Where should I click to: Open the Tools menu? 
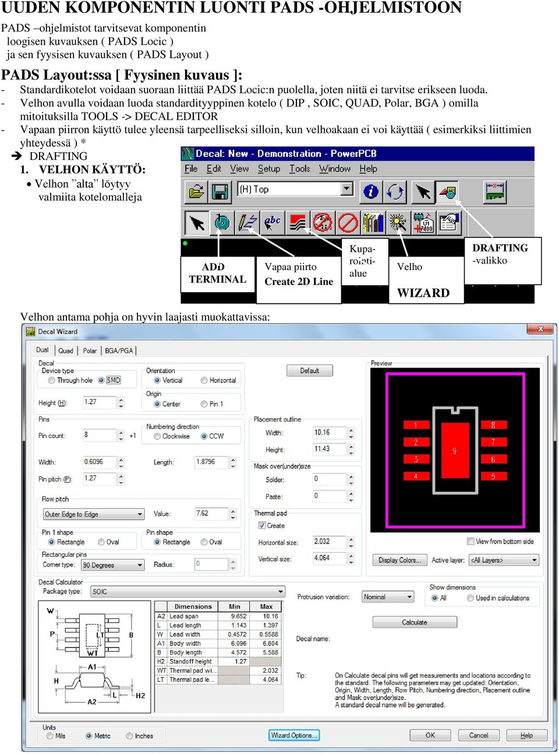300,169
